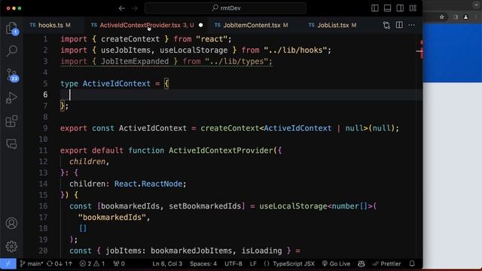This screenshot has width=482, height=271.
Task: Open the Customize Layout icon
Action: (x=413, y=8)
